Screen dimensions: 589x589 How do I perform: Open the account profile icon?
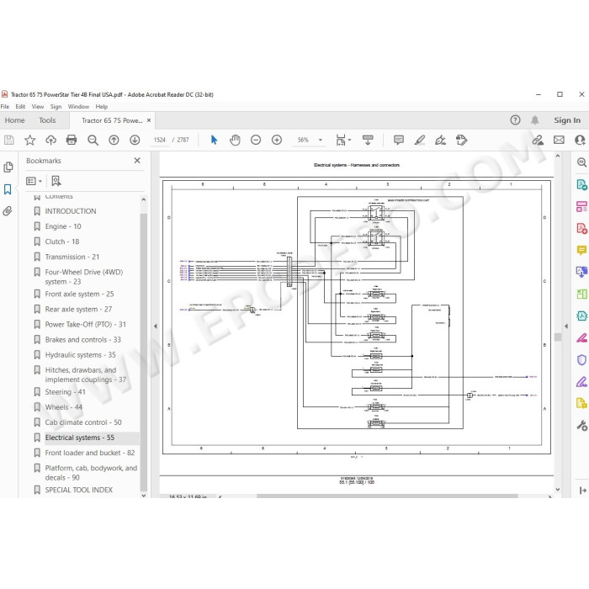click(581, 141)
